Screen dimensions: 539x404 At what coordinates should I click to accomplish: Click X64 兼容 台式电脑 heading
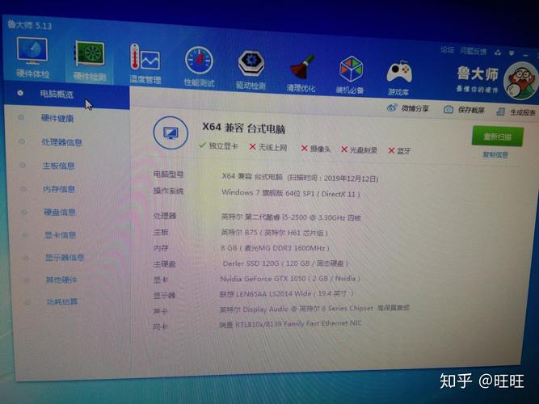coord(244,128)
